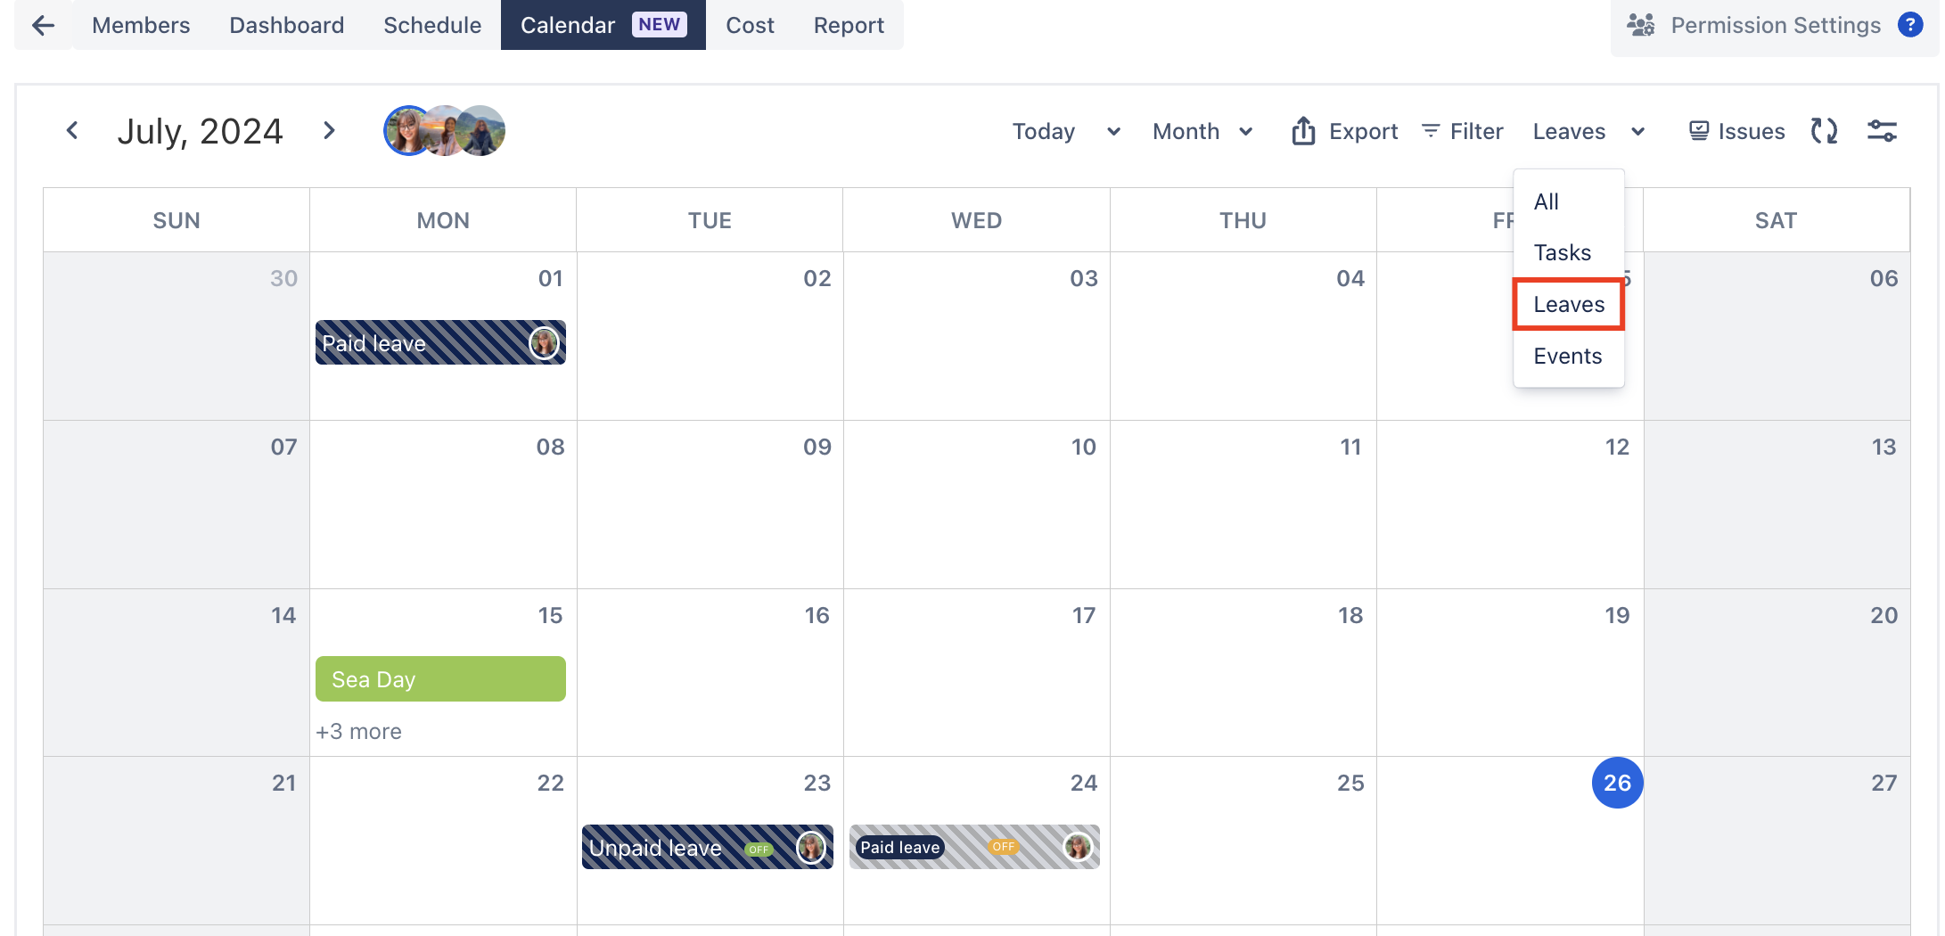Click the blue help question mark

1909,25
